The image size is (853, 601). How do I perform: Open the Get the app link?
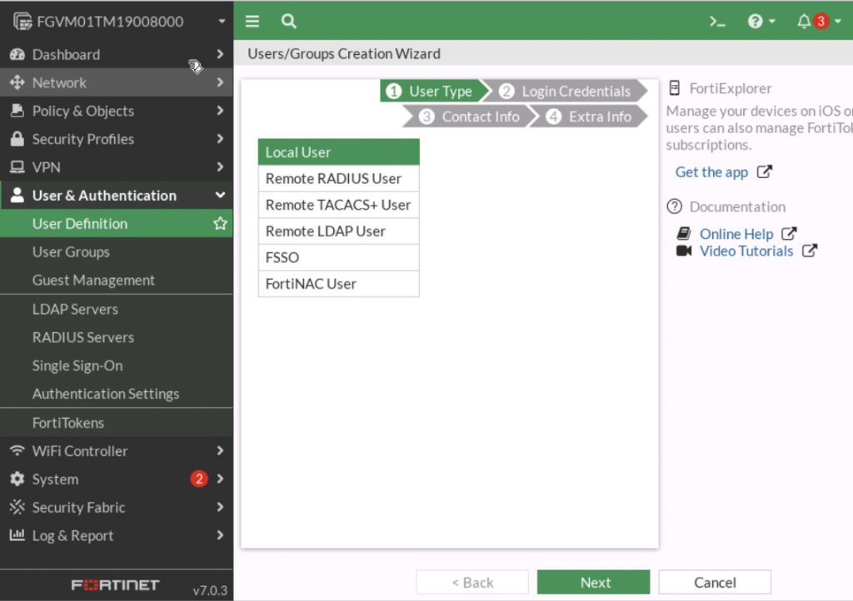tap(712, 171)
